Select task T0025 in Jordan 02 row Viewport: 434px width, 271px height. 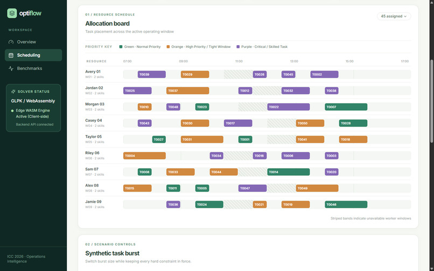137,91
